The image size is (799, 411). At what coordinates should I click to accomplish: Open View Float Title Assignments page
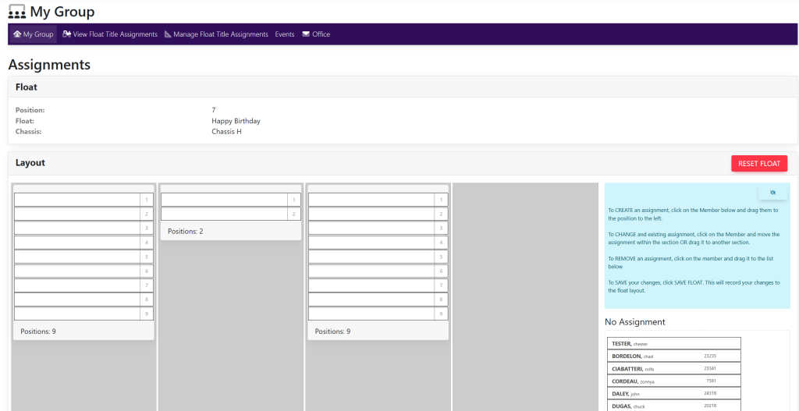tap(115, 34)
